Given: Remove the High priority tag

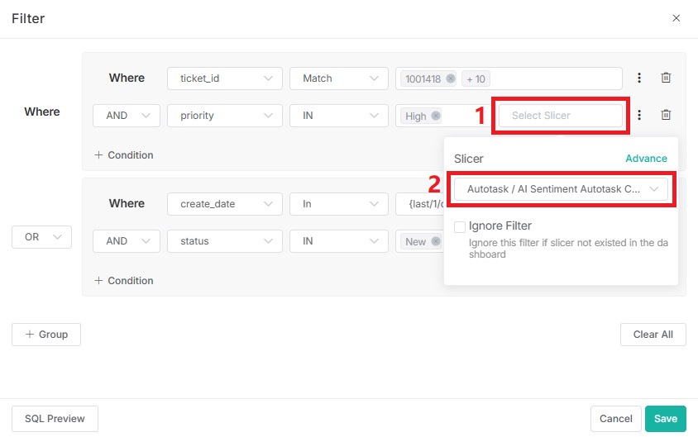Looking at the screenshot, I should [436, 116].
